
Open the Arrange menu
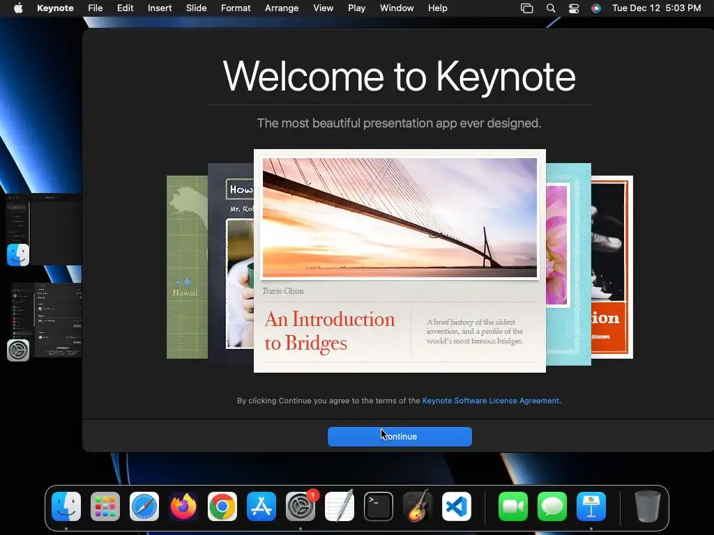(282, 8)
